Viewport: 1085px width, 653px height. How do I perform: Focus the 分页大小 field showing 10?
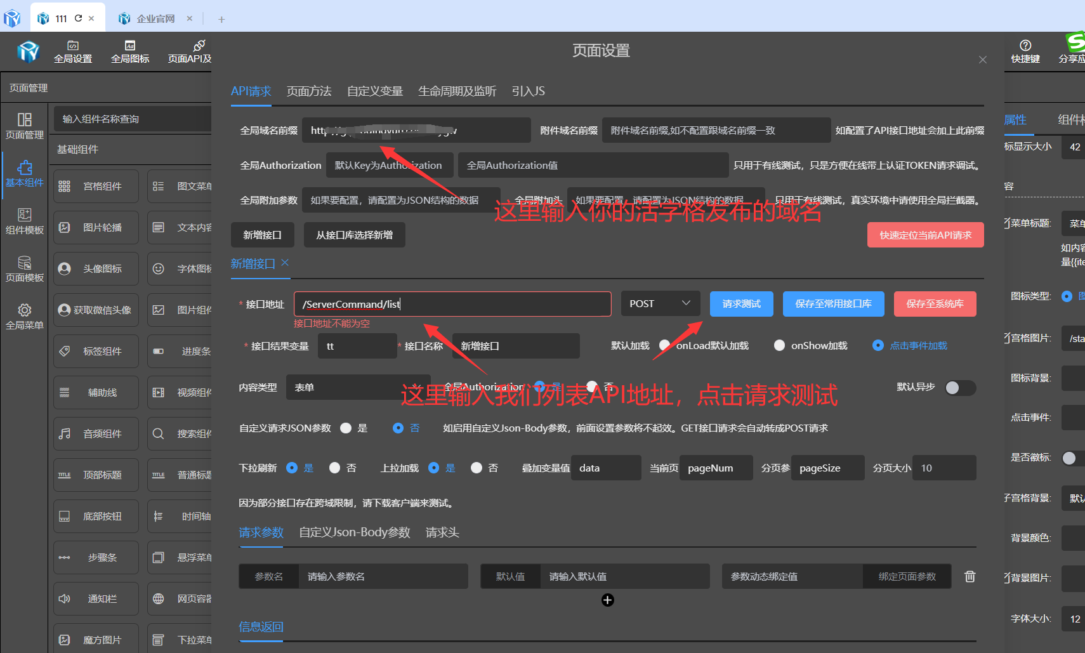click(944, 468)
